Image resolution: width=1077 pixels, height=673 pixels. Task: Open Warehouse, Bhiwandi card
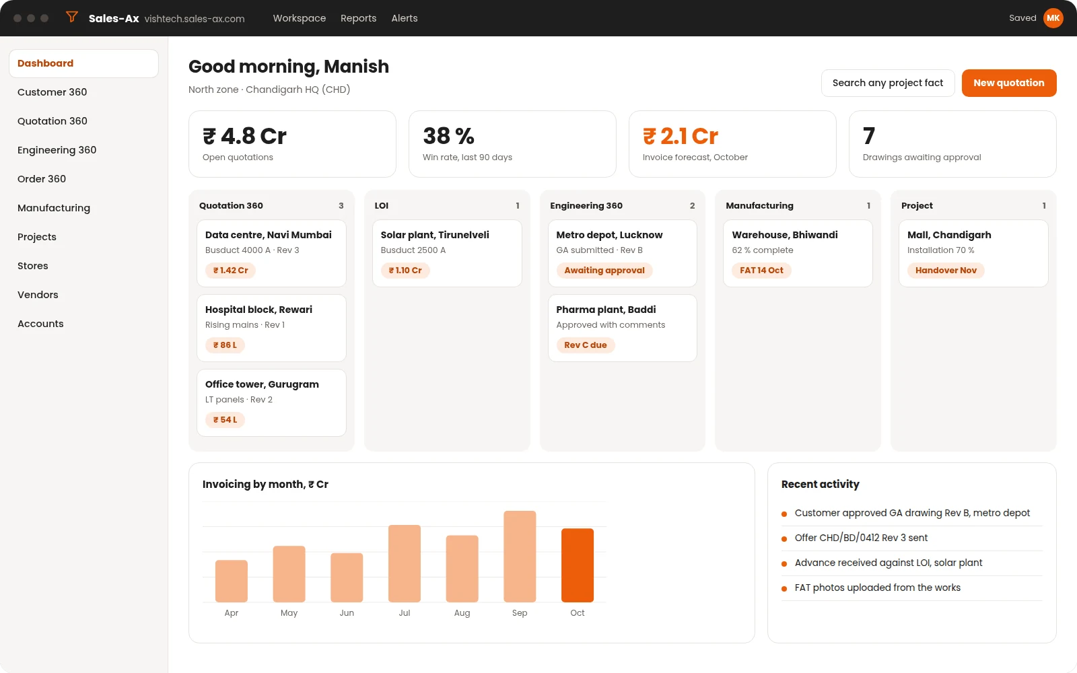798,254
